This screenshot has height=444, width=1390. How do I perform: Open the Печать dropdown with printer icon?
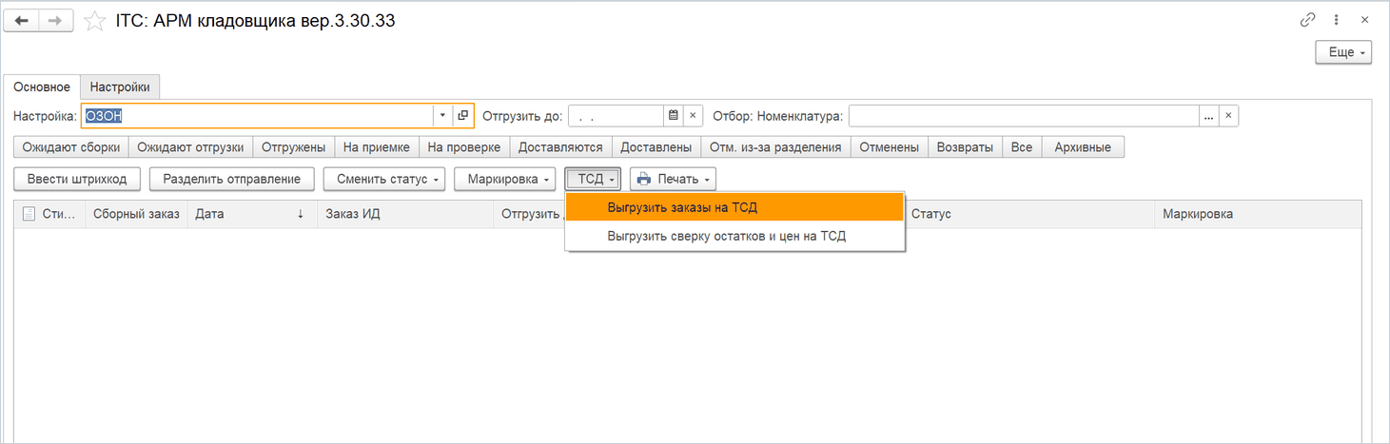(x=673, y=179)
